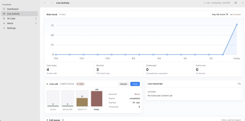This screenshot has height=121, width=245.
Task: Click the AUDIO score bar
Action: pyautogui.click(x=53, y=99)
